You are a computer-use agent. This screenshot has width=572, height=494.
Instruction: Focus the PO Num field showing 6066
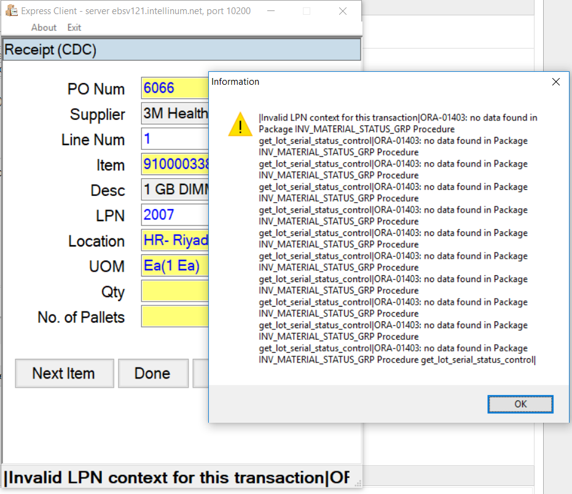174,88
